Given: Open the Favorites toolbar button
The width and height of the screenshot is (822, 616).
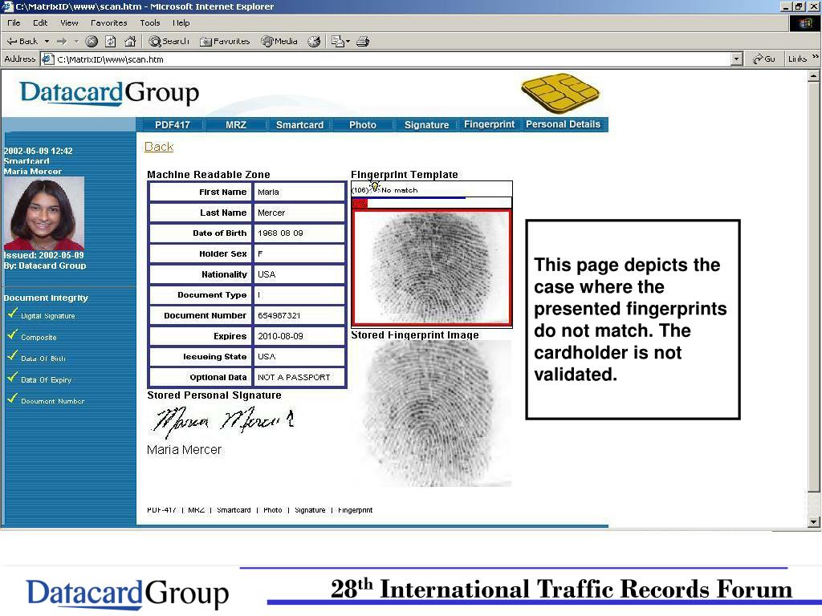Looking at the screenshot, I should tap(225, 42).
